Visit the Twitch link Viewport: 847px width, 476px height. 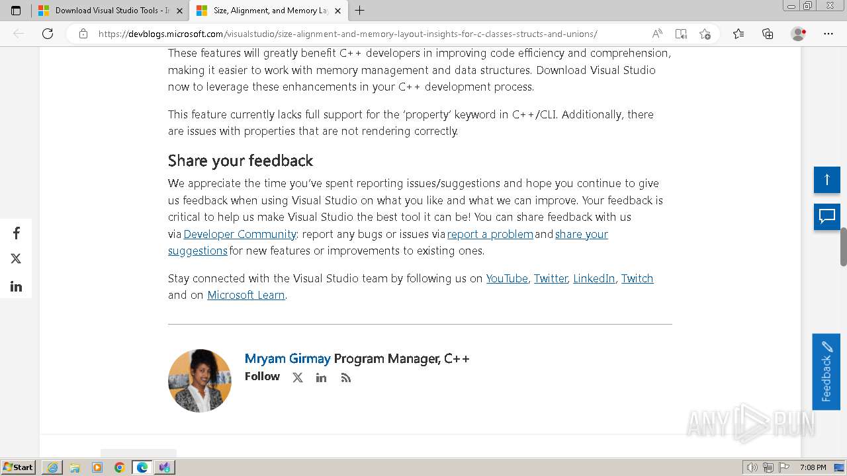tap(637, 278)
